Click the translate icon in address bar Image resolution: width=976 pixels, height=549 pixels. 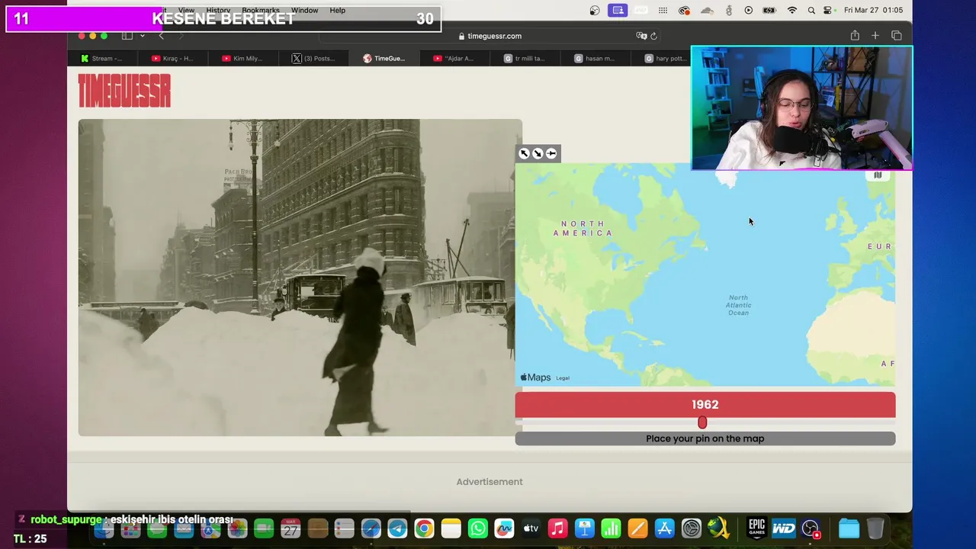(x=641, y=36)
